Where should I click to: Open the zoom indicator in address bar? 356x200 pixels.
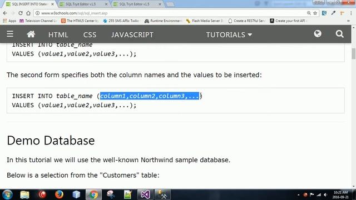click(x=309, y=13)
